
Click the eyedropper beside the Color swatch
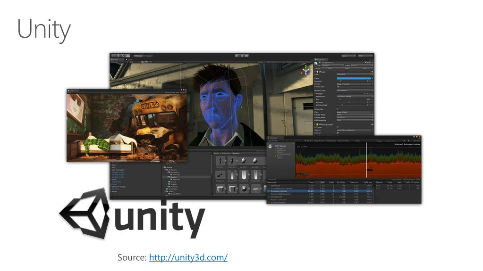click(x=372, y=78)
